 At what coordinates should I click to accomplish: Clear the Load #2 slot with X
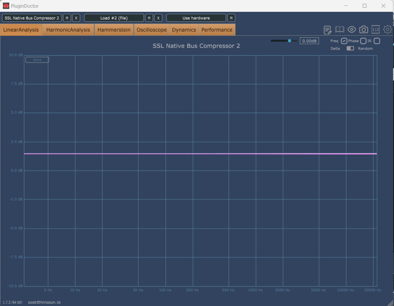[x=158, y=18]
